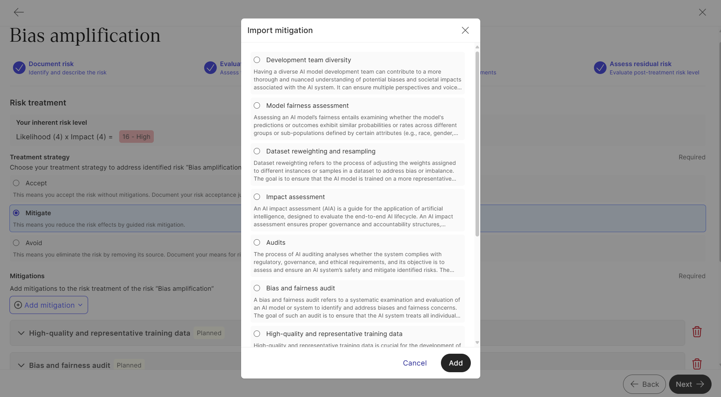721x397 pixels.
Task: Choose Dataset reweighting and resampling
Action: (257, 151)
